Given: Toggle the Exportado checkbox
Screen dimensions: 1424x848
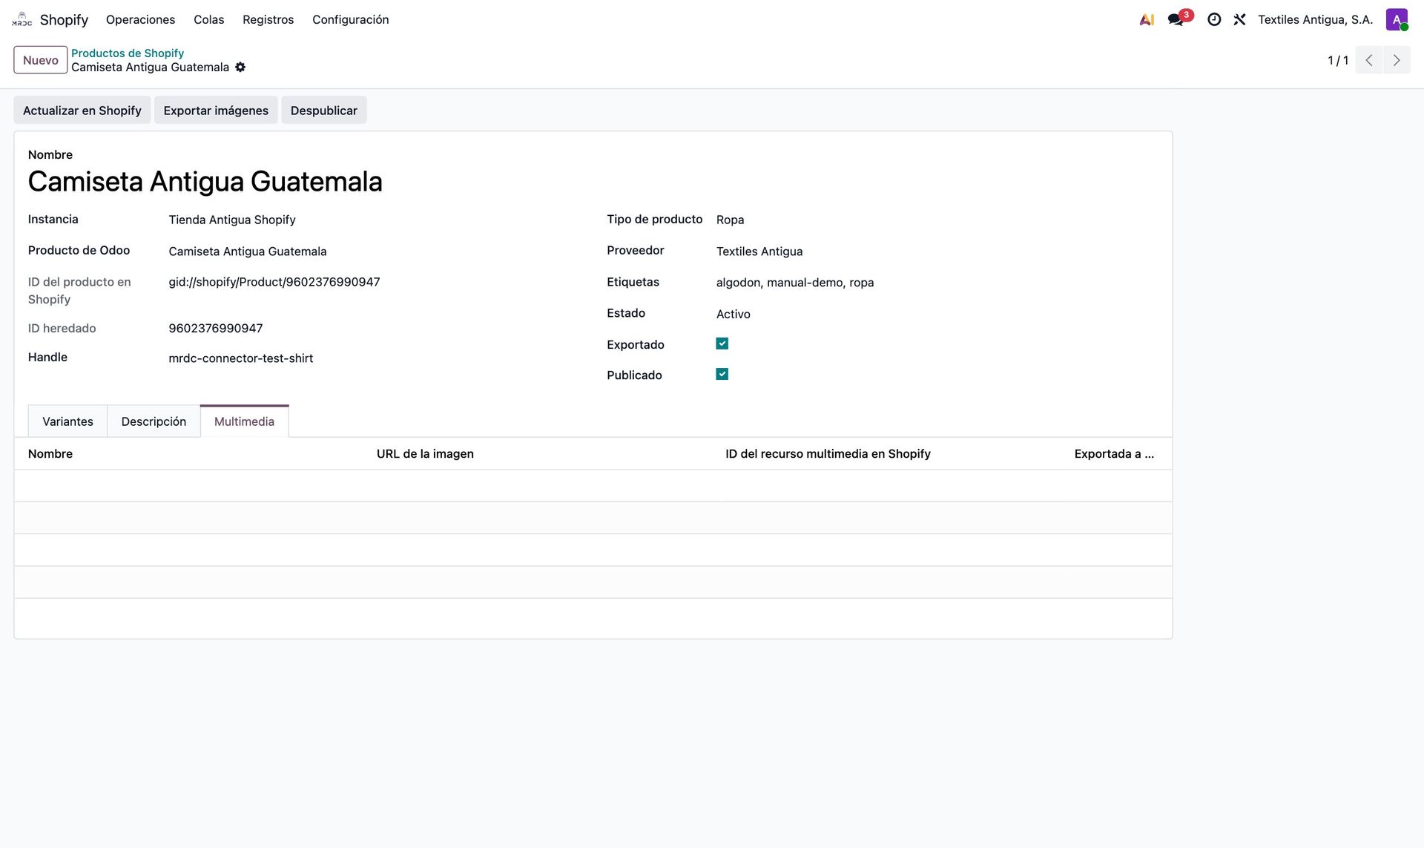Looking at the screenshot, I should click(x=722, y=344).
